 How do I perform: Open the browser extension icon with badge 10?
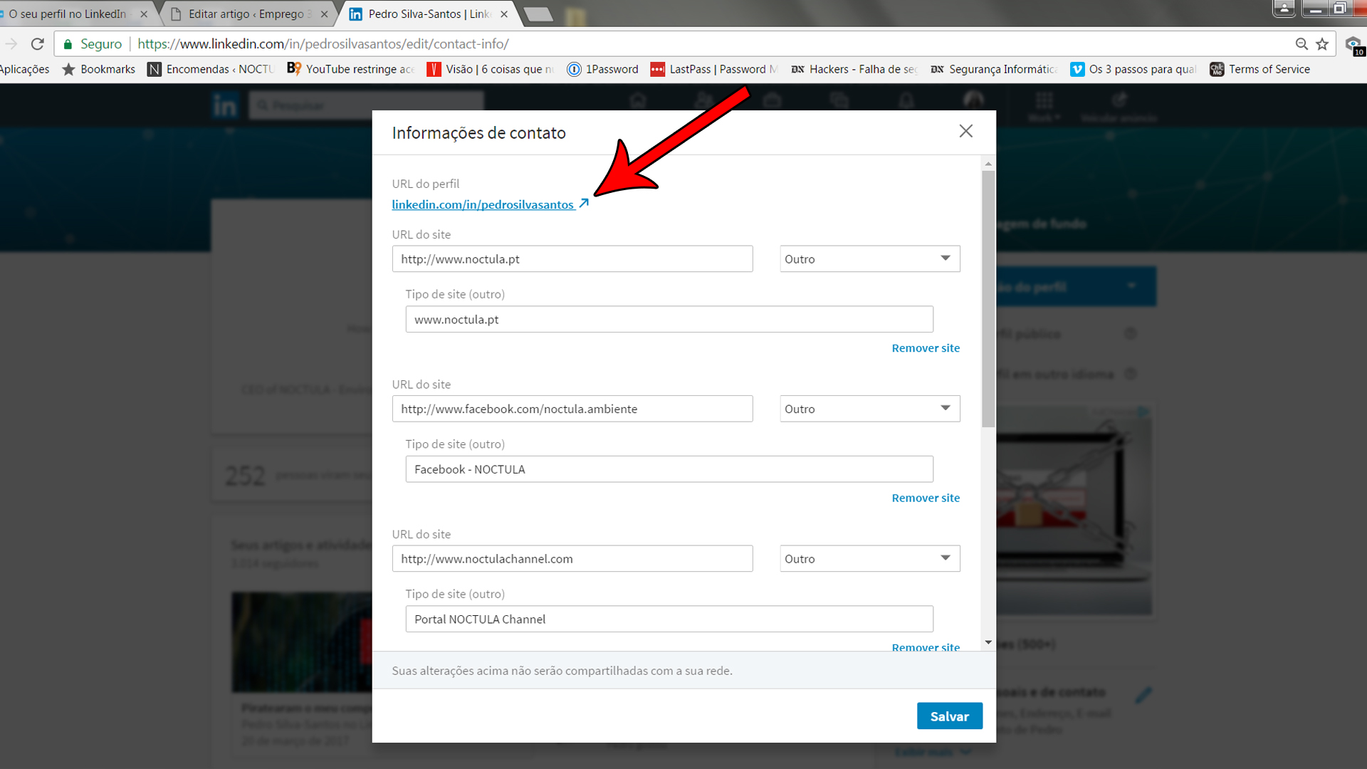(1354, 46)
